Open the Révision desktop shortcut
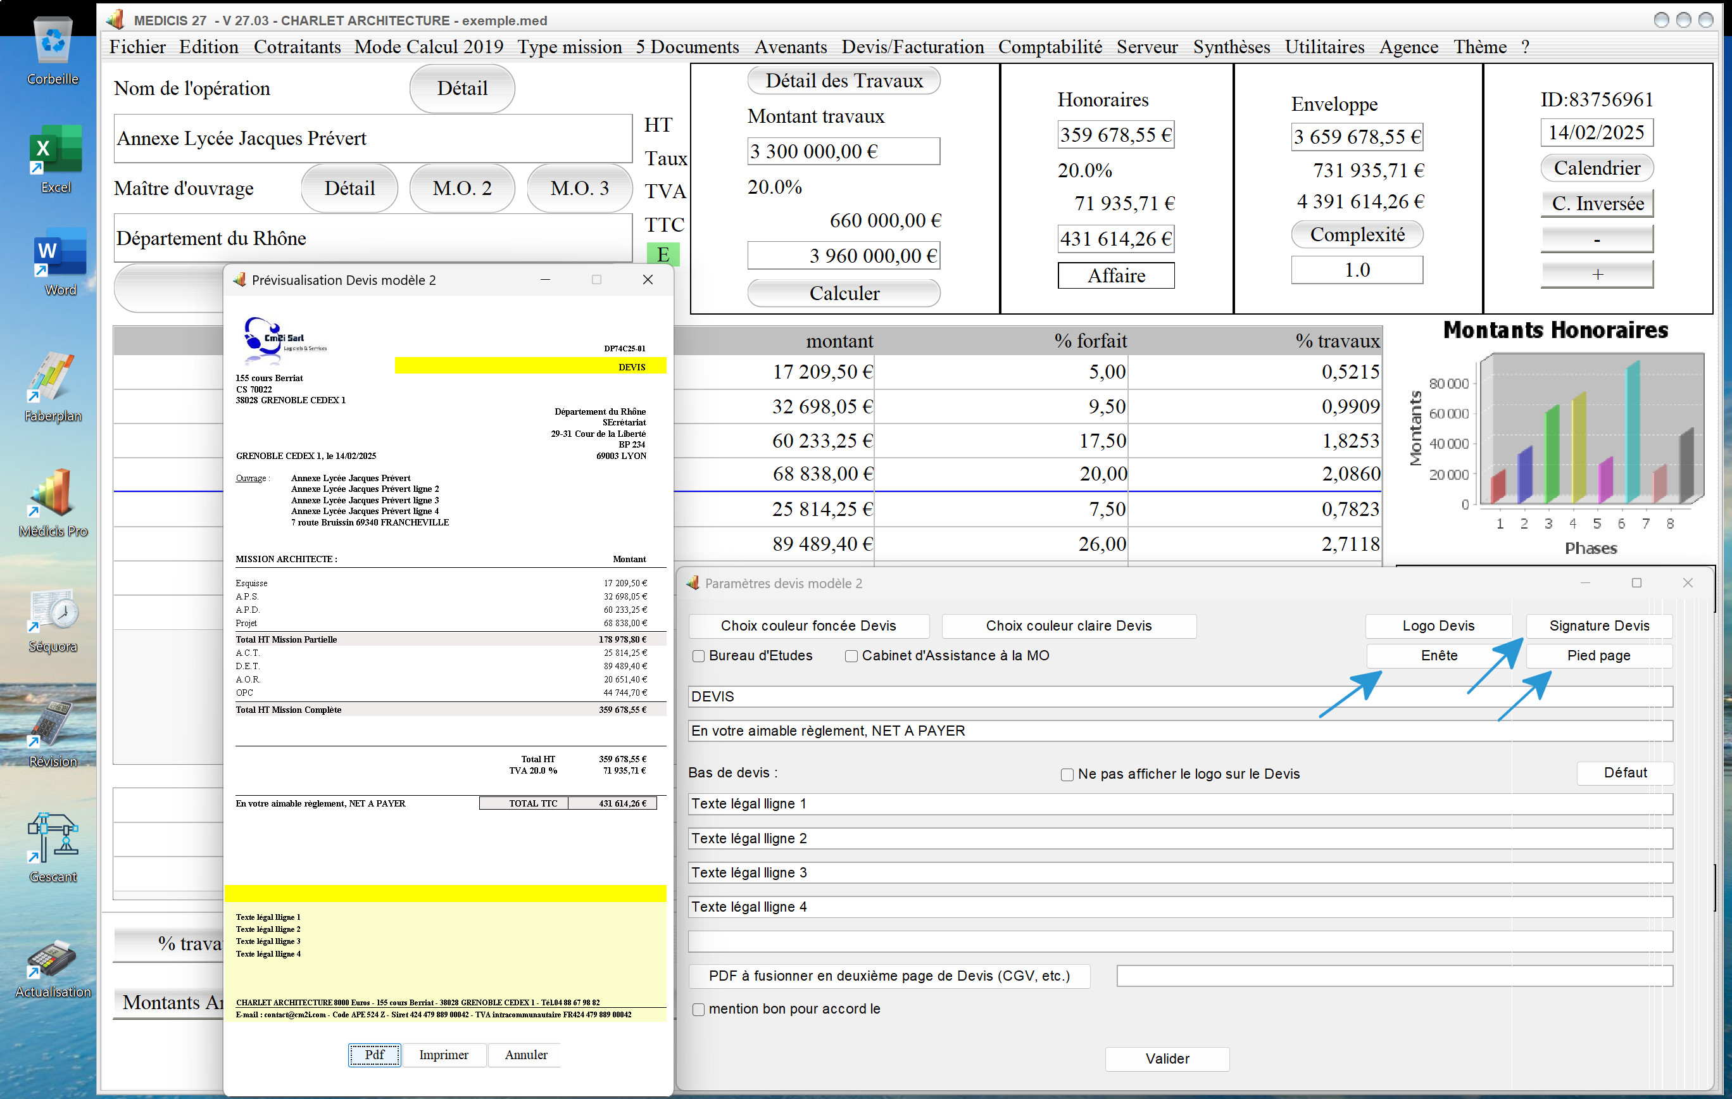Image resolution: width=1732 pixels, height=1099 pixels. click(x=53, y=734)
